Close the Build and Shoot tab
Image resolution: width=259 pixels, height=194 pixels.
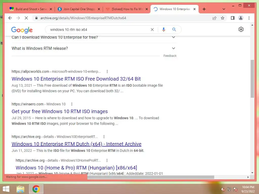(x=51, y=9)
